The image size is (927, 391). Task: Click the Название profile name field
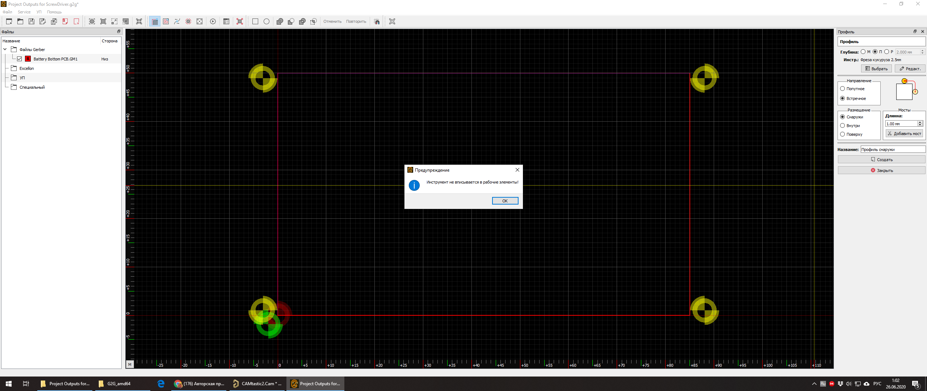(893, 150)
